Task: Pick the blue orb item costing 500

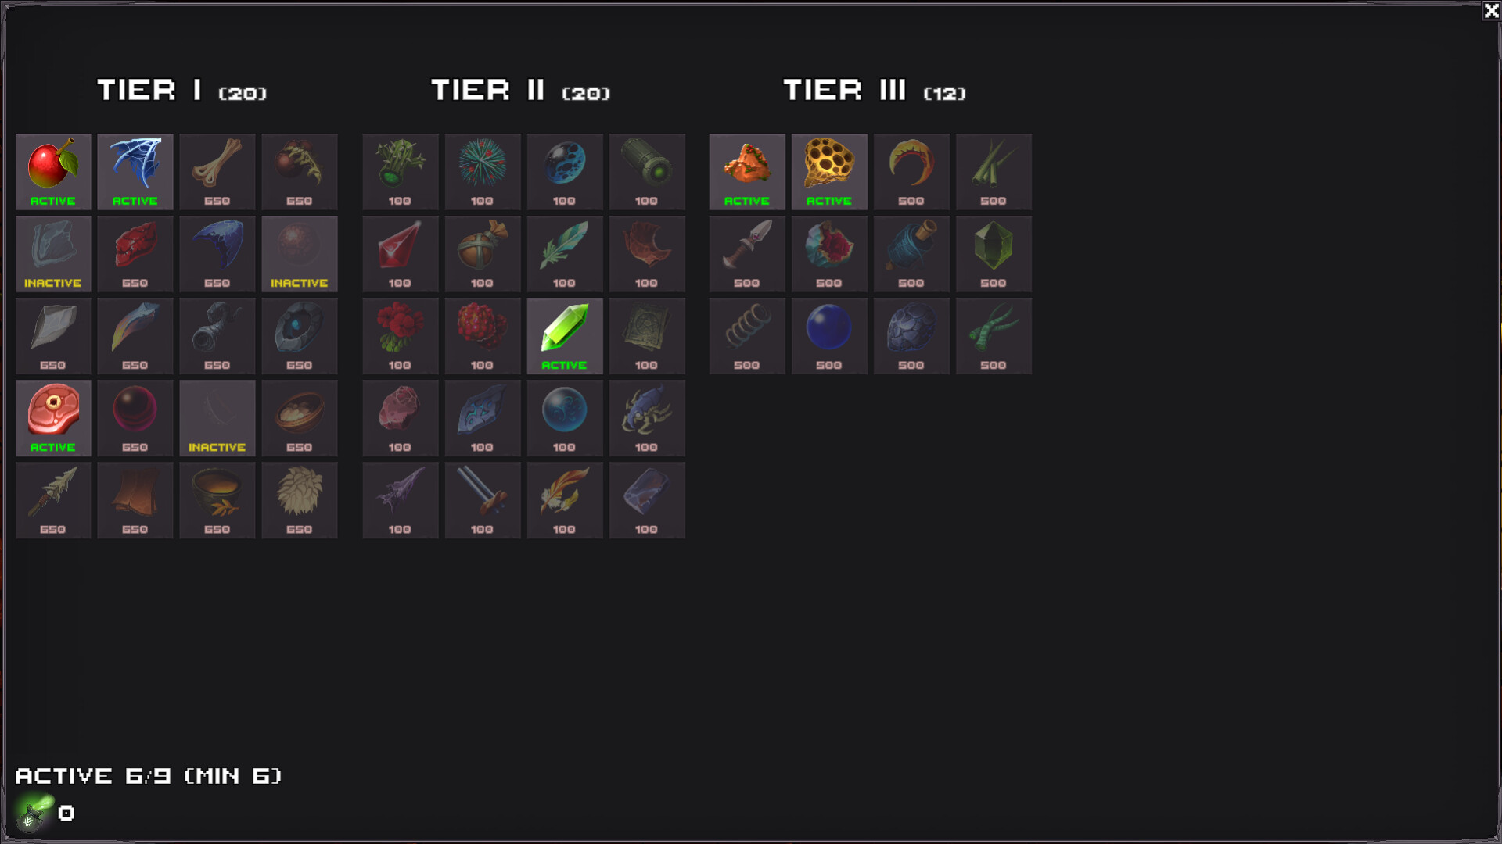Action: point(829,335)
